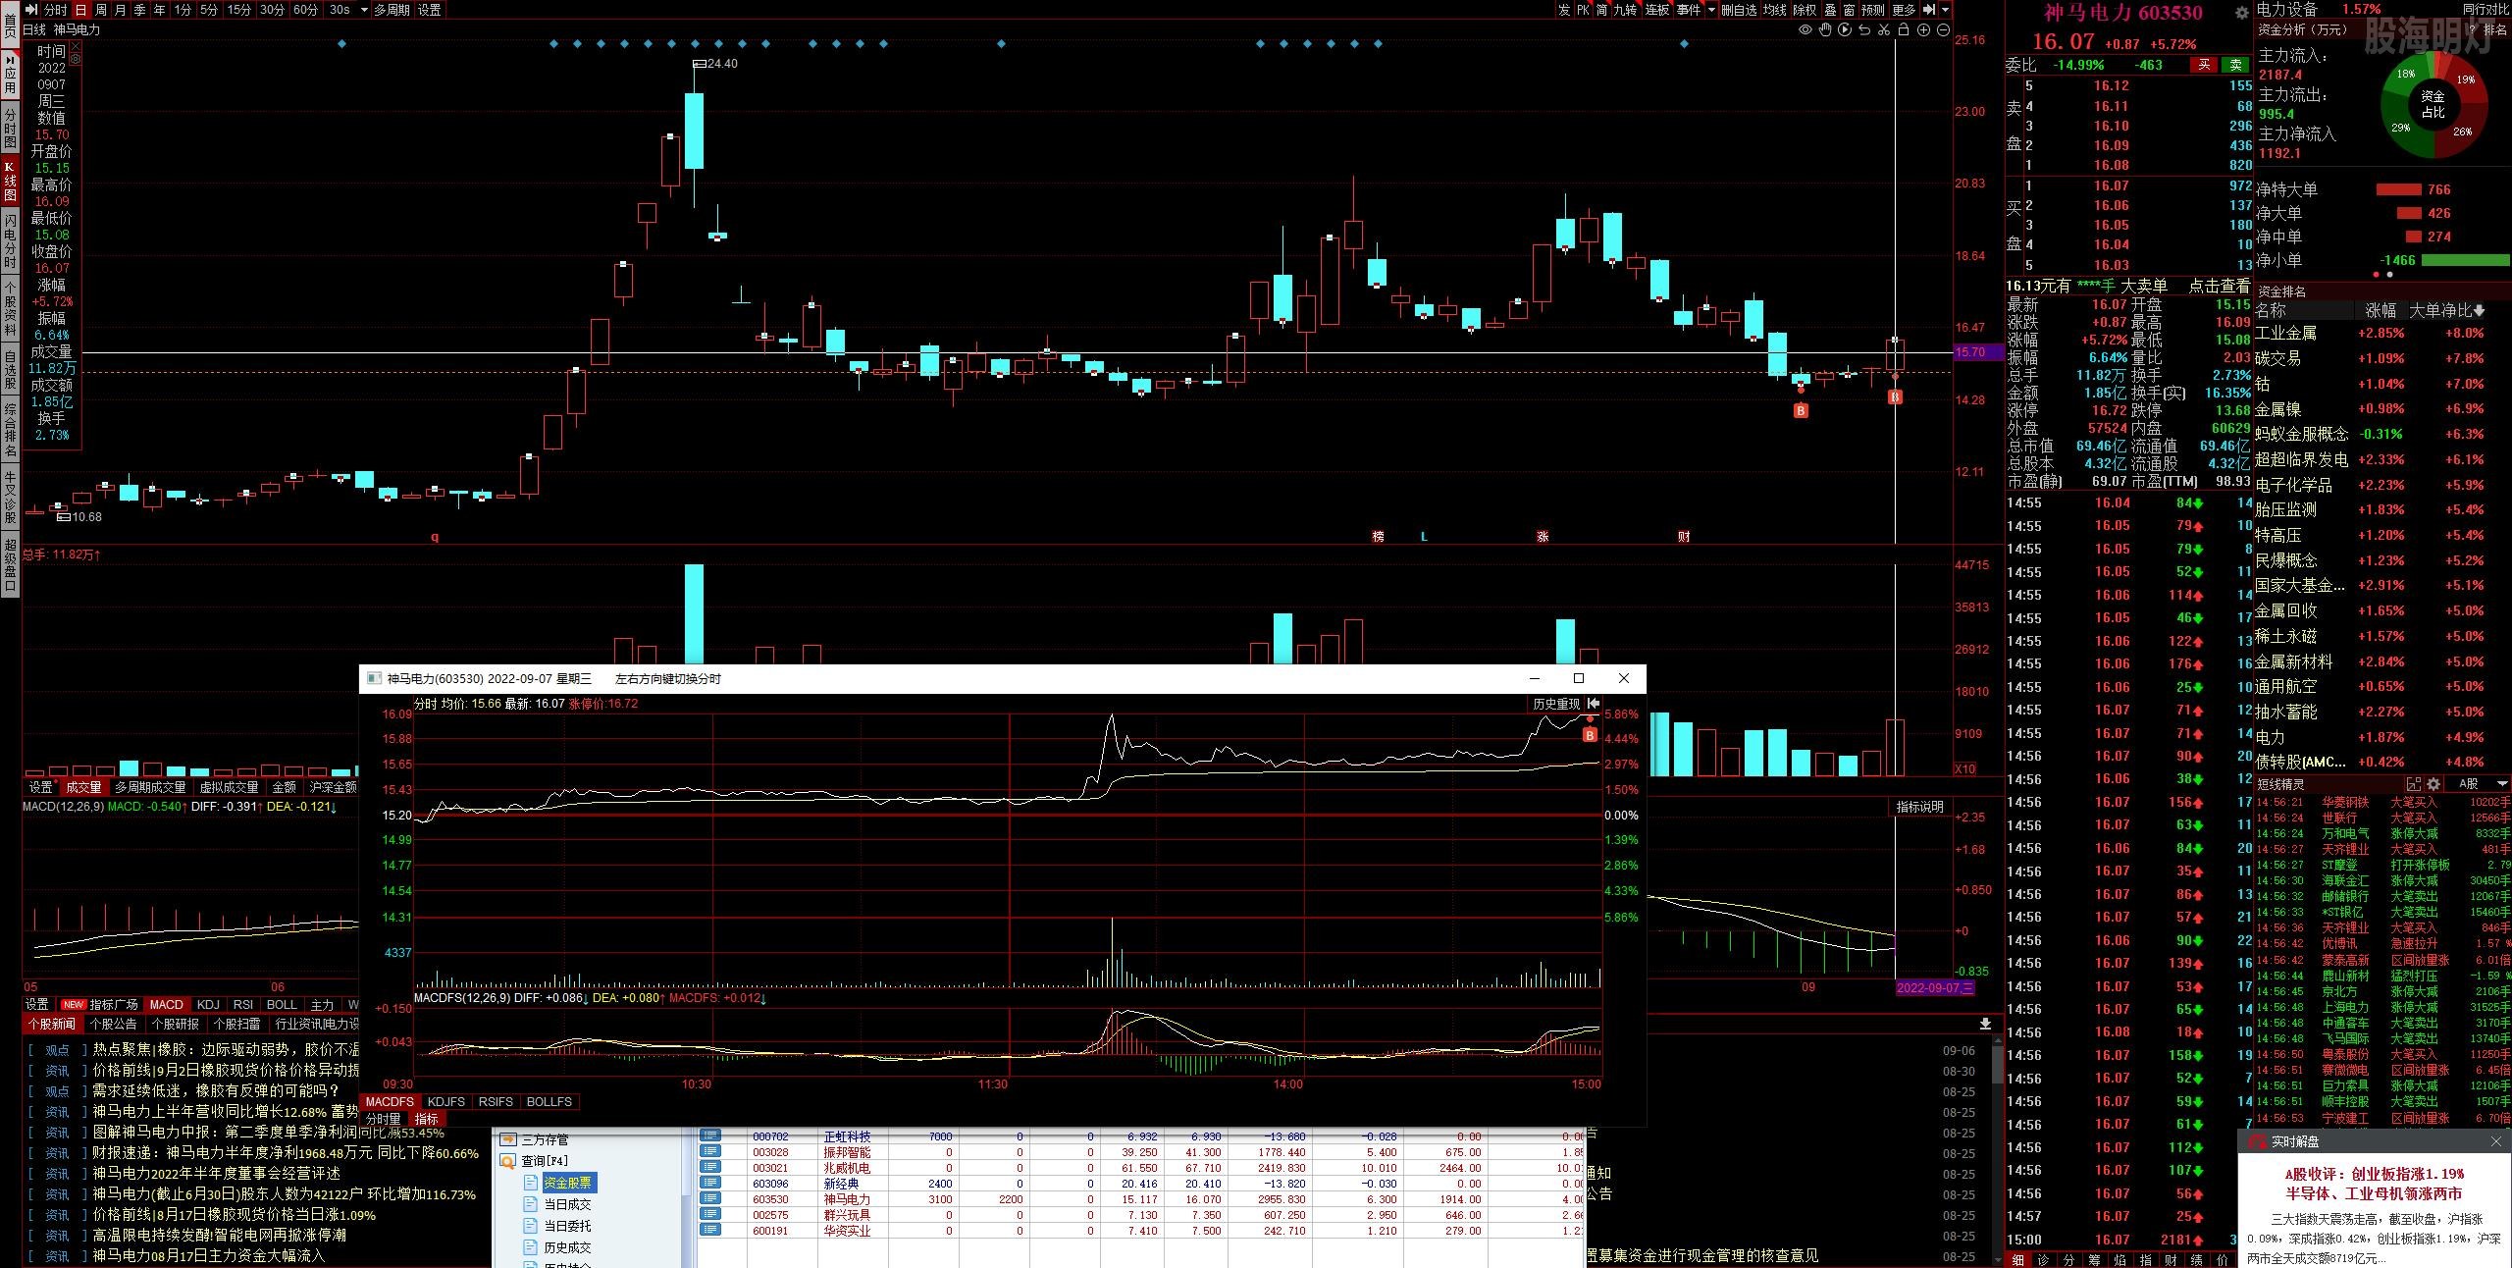Click the 三方存管 tree item icon
2512x1268 pixels.
pyautogui.click(x=508, y=1139)
